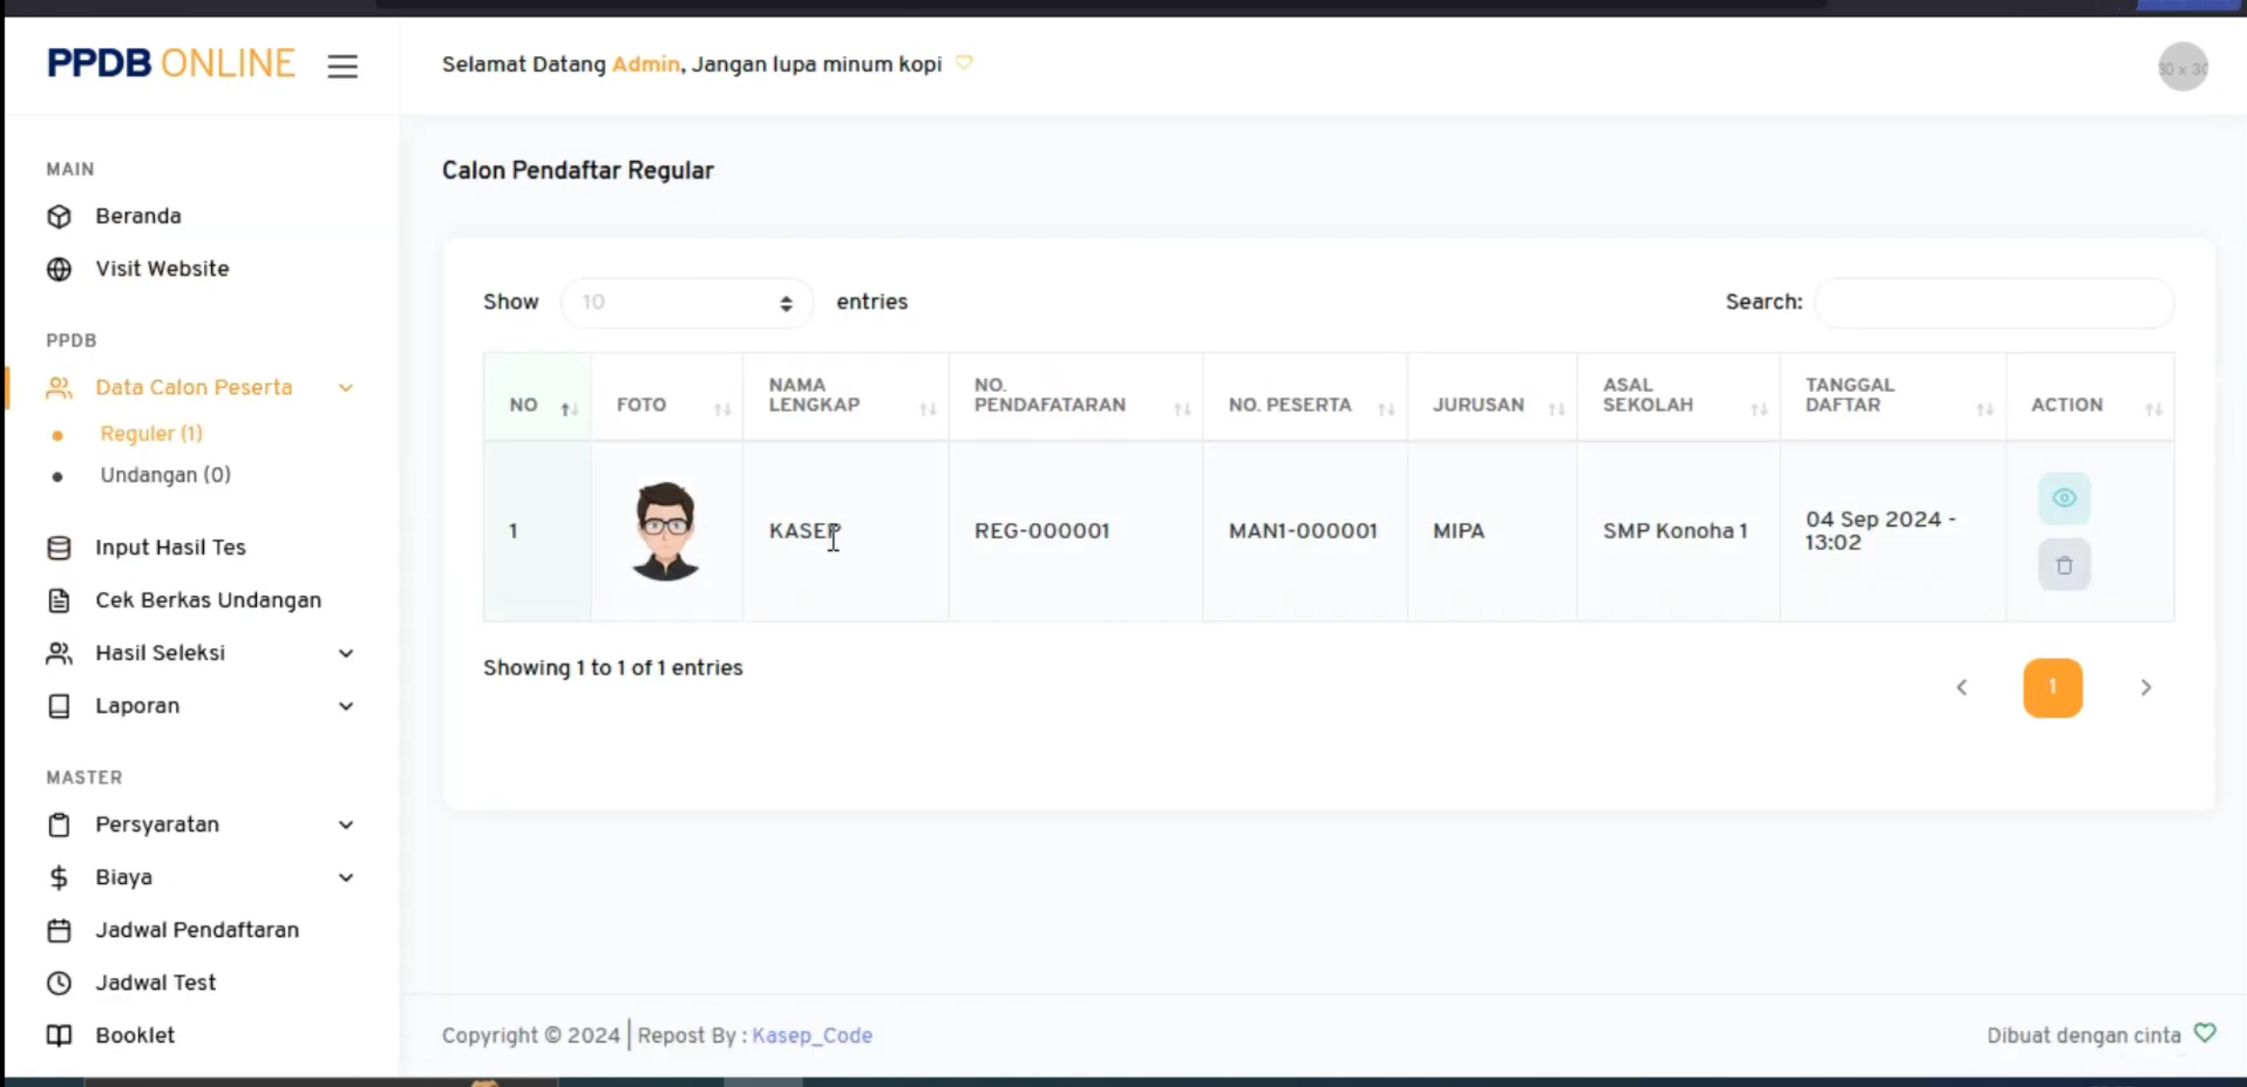
Task: Open the Beranda menu item
Action: click(138, 216)
